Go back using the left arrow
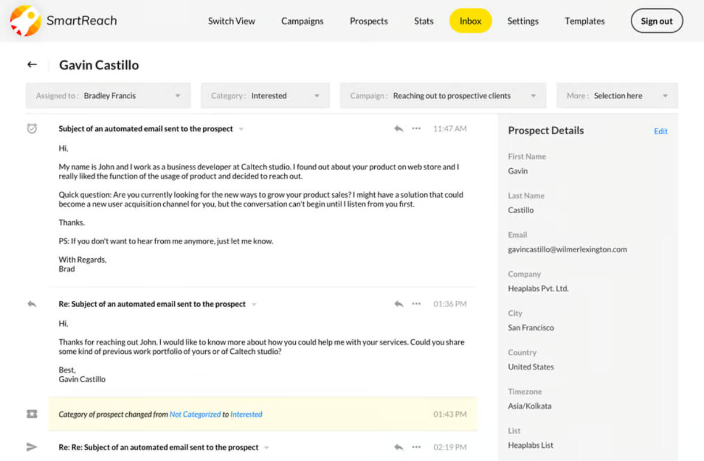 click(32, 65)
